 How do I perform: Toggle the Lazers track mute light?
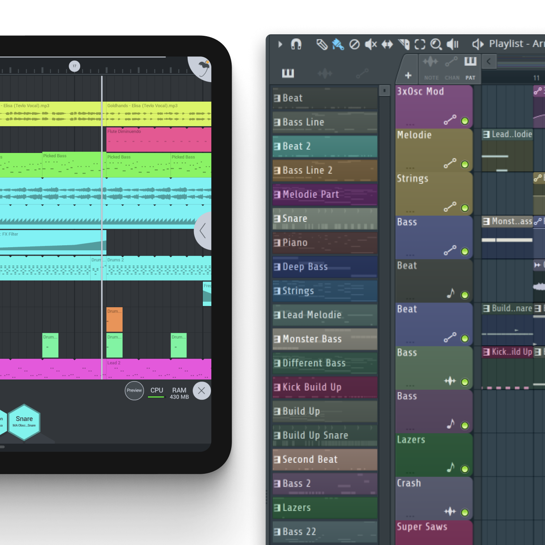465,469
